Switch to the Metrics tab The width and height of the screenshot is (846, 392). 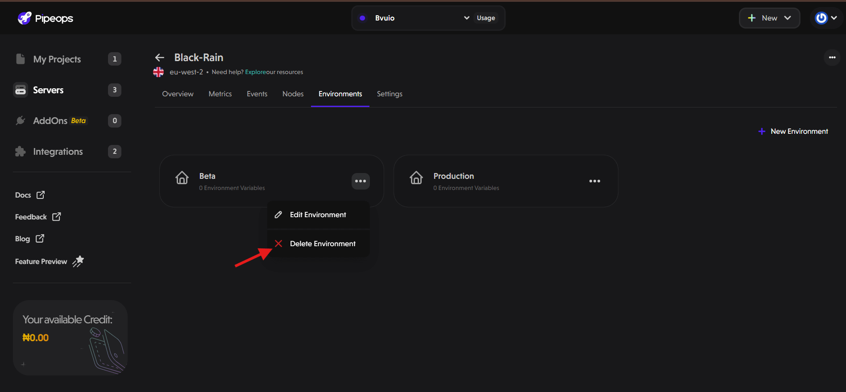(x=220, y=94)
